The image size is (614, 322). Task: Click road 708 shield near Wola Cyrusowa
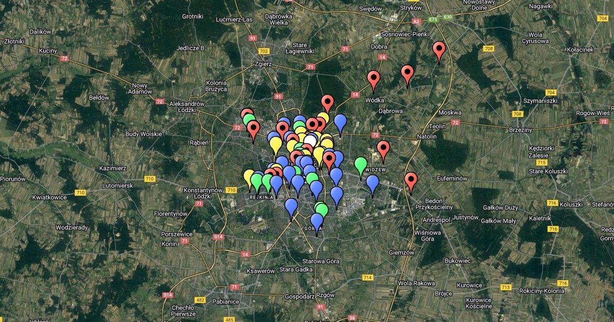pos(488,49)
